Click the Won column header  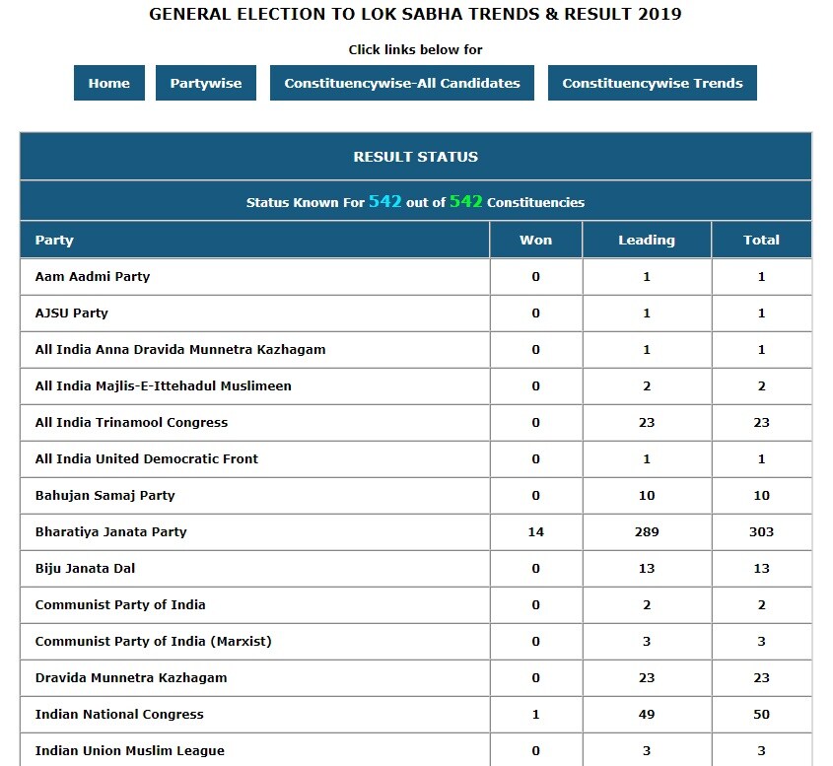(x=536, y=241)
